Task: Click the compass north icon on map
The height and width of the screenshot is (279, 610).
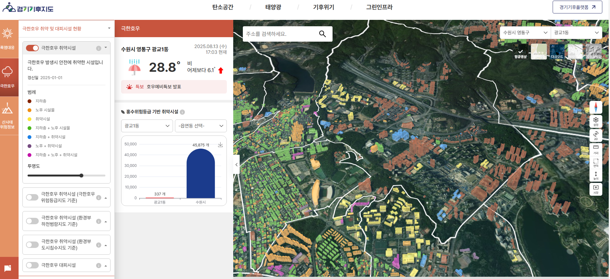Action: tap(596, 107)
